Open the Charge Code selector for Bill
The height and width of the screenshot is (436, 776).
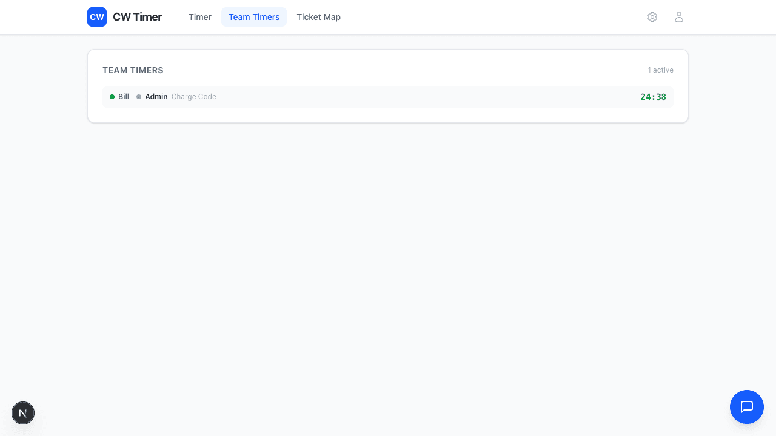(x=193, y=97)
